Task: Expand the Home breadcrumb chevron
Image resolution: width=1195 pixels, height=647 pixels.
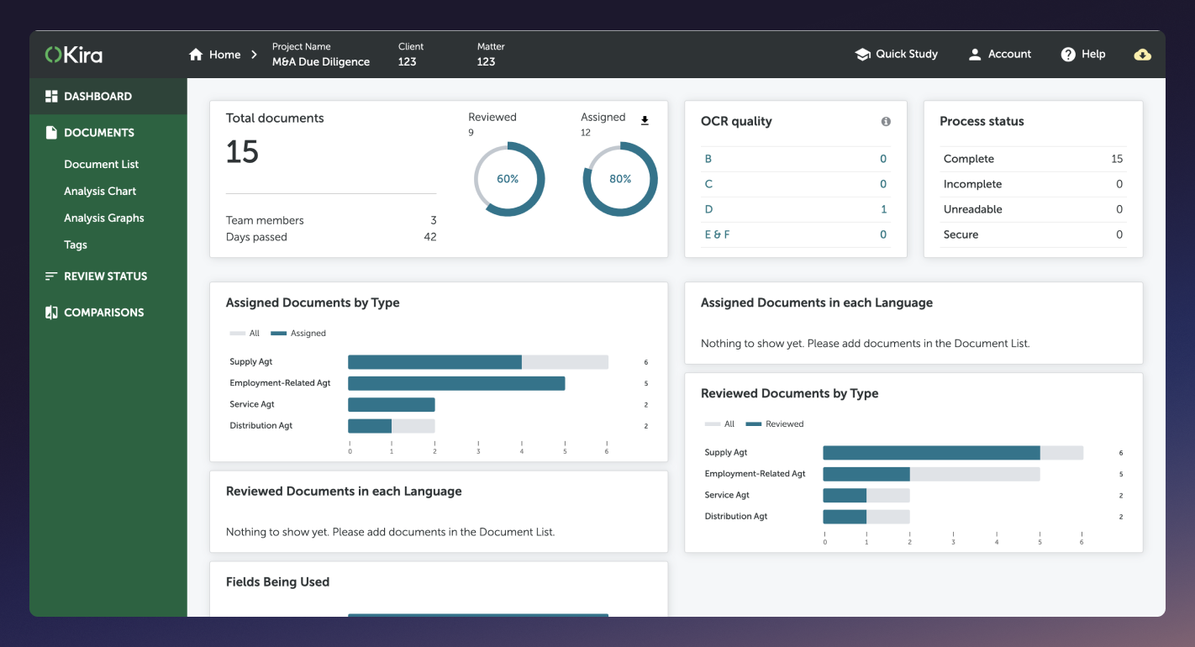Action: coord(253,54)
